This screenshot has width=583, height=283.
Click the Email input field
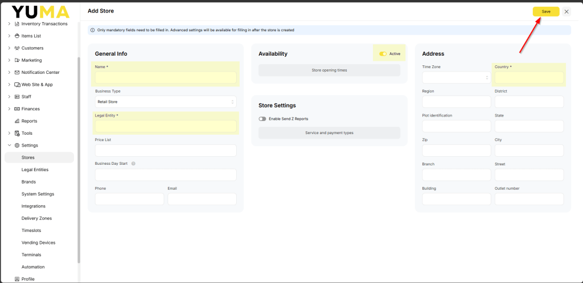pyautogui.click(x=202, y=199)
